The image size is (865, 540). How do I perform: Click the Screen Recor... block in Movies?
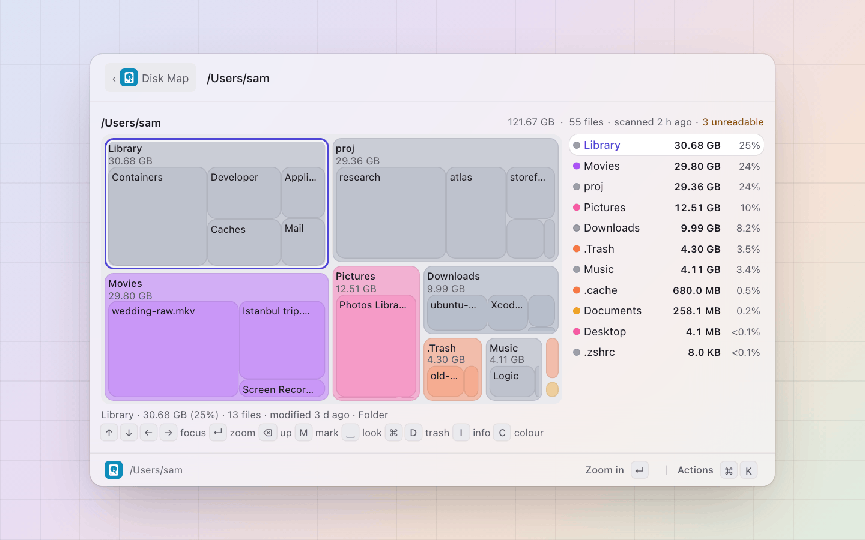282,389
